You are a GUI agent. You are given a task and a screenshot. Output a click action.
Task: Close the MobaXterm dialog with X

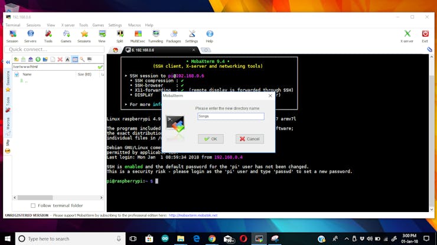(x=270, y=95)
